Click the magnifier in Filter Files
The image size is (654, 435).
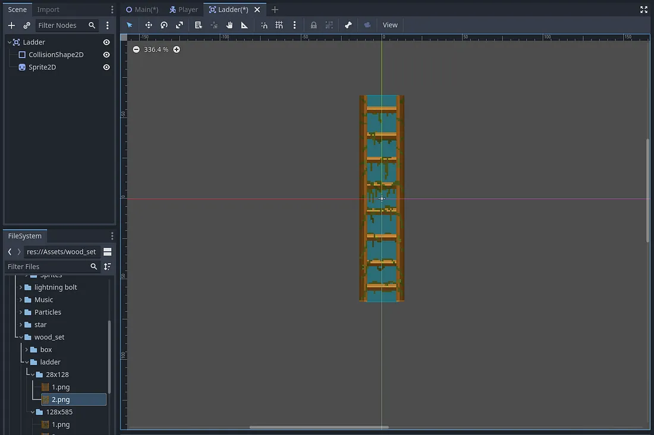[x=93, y=266]
